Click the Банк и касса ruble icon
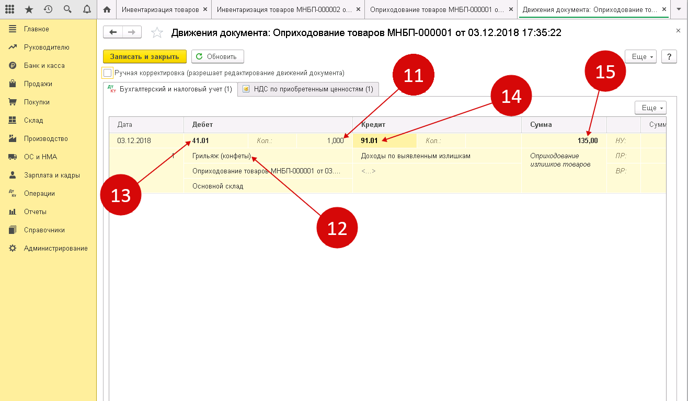 point(13,66)
